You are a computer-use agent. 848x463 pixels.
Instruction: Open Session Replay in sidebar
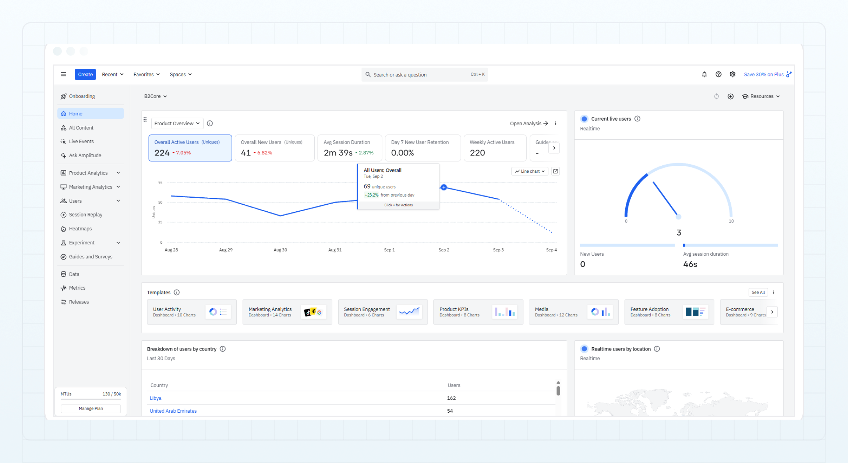coord(85,215)
